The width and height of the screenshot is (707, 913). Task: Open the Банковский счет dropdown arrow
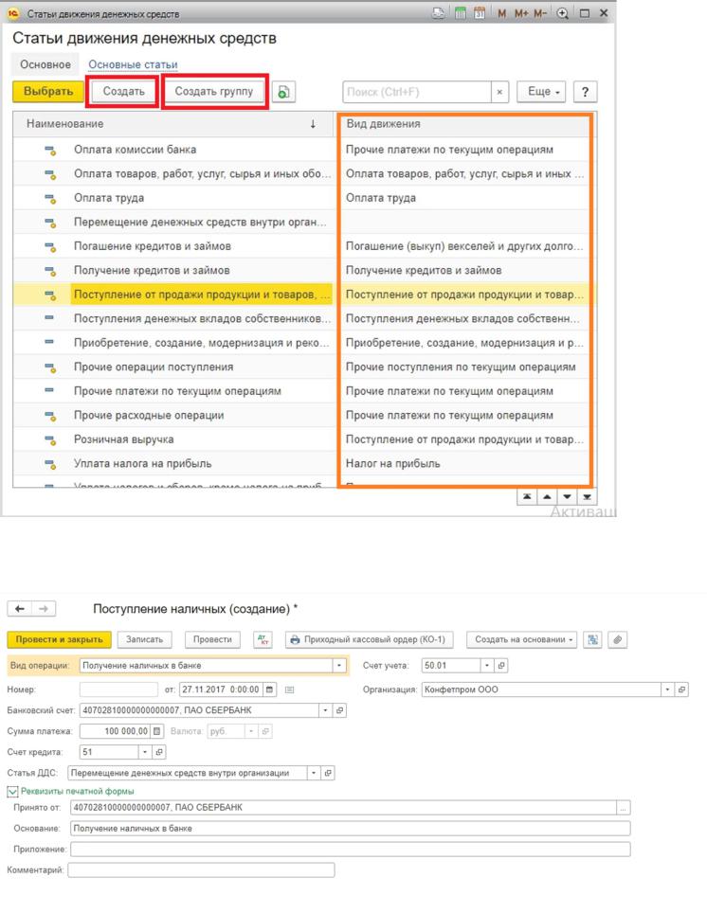(x=326, y=710)
